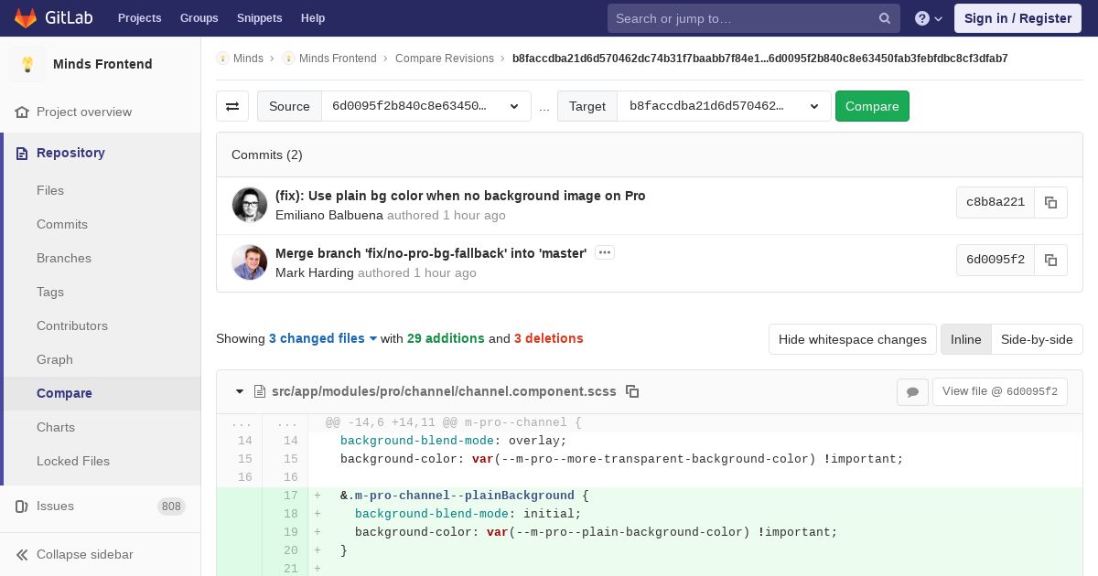Open the Compare Revisions breadcrumb
Image resolution: width=1098 pixels, height=576 pixels.
[x=445, y=59]
